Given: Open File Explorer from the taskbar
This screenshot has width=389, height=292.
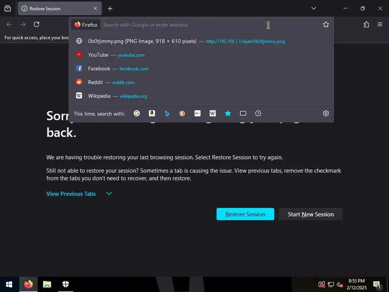Looking at the screenshot, I should [x=47, y=284].
